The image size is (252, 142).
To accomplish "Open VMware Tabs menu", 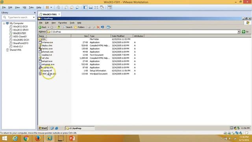I will pyautogui.click(x=31, y=7).
